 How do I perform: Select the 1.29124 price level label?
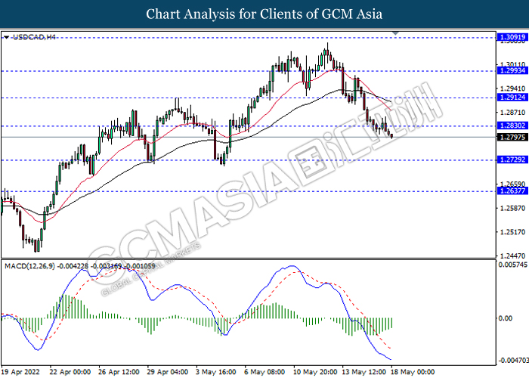pyautogui.click(x=512, y=98)
